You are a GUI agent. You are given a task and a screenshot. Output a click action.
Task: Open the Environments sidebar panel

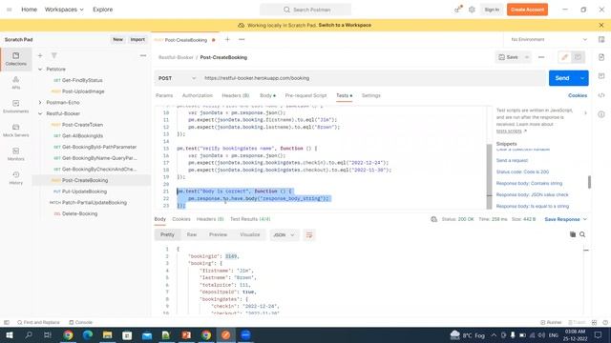(15, 106)
